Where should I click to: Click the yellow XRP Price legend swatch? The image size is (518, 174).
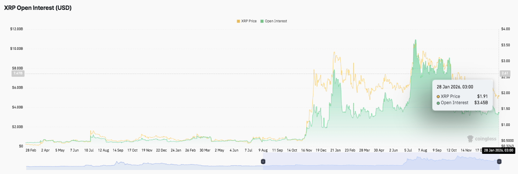tap(238, 21)
